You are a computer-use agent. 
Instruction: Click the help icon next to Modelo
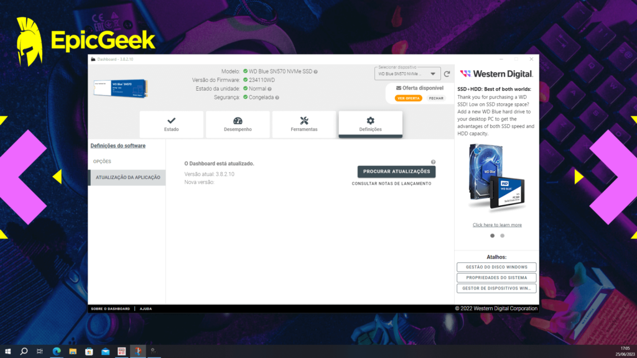[x=316, y=71]
